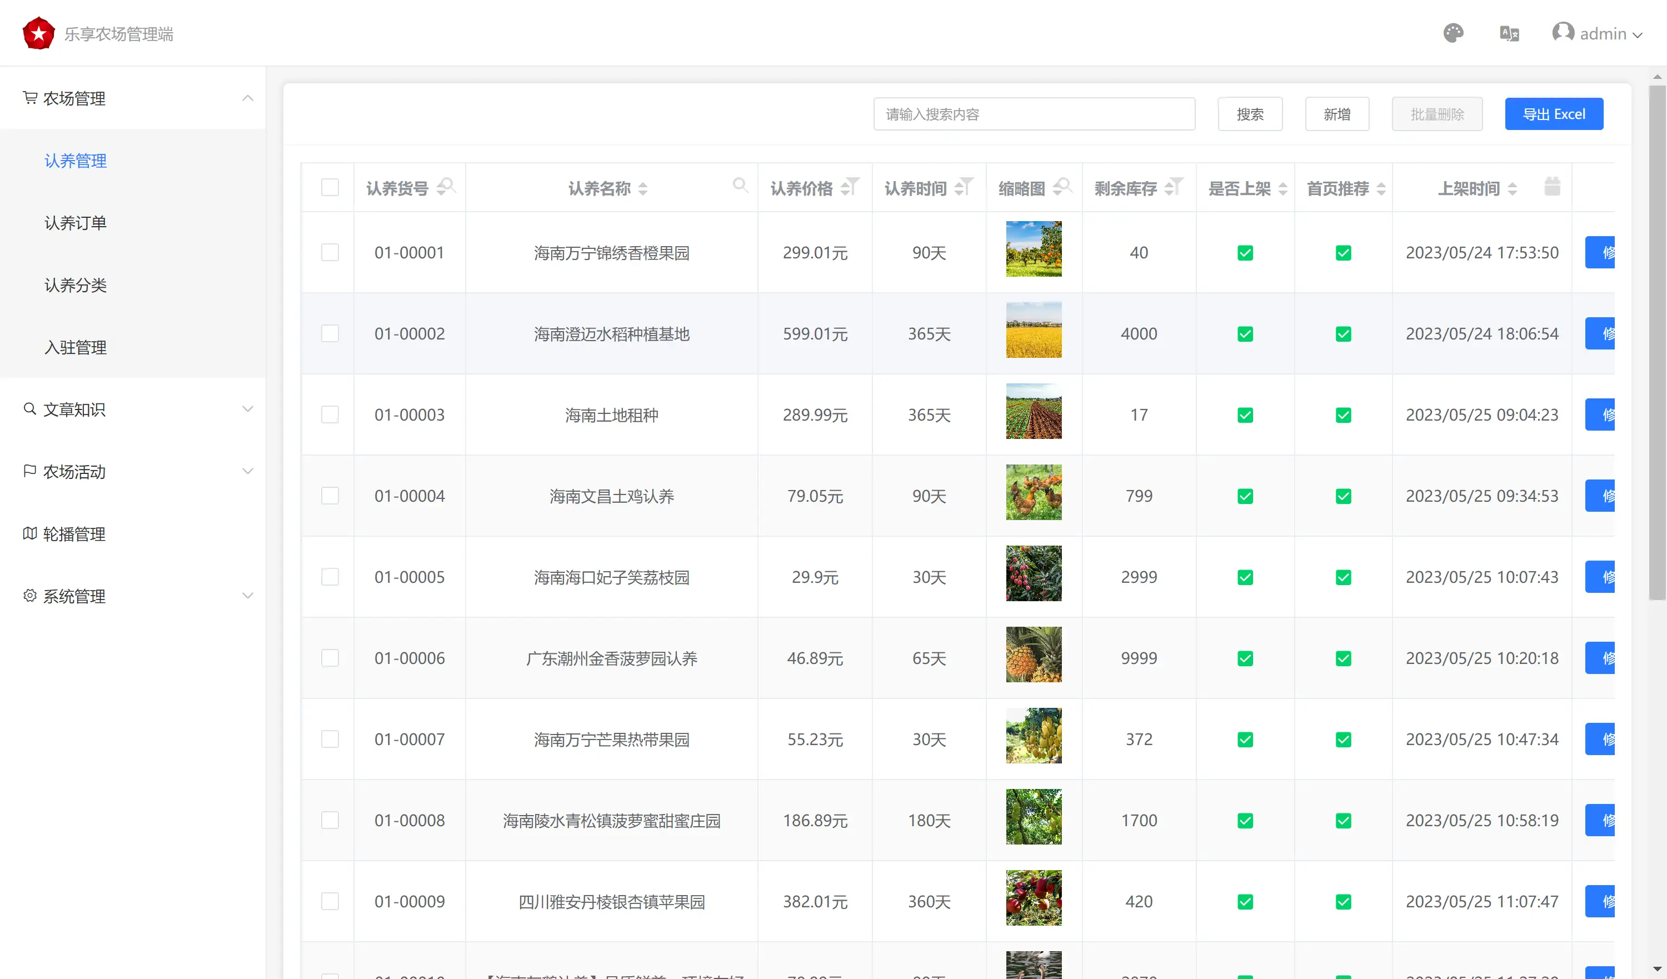Open the 认养分类 menu item
The width and height of the screenshot is (1667, 979).
tap(76, 285)
